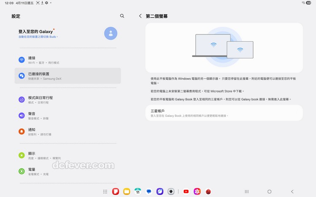Screen dimensions: 316x197
Task: Tap the date 4月11日週五
Action: [x=24, y=3]
